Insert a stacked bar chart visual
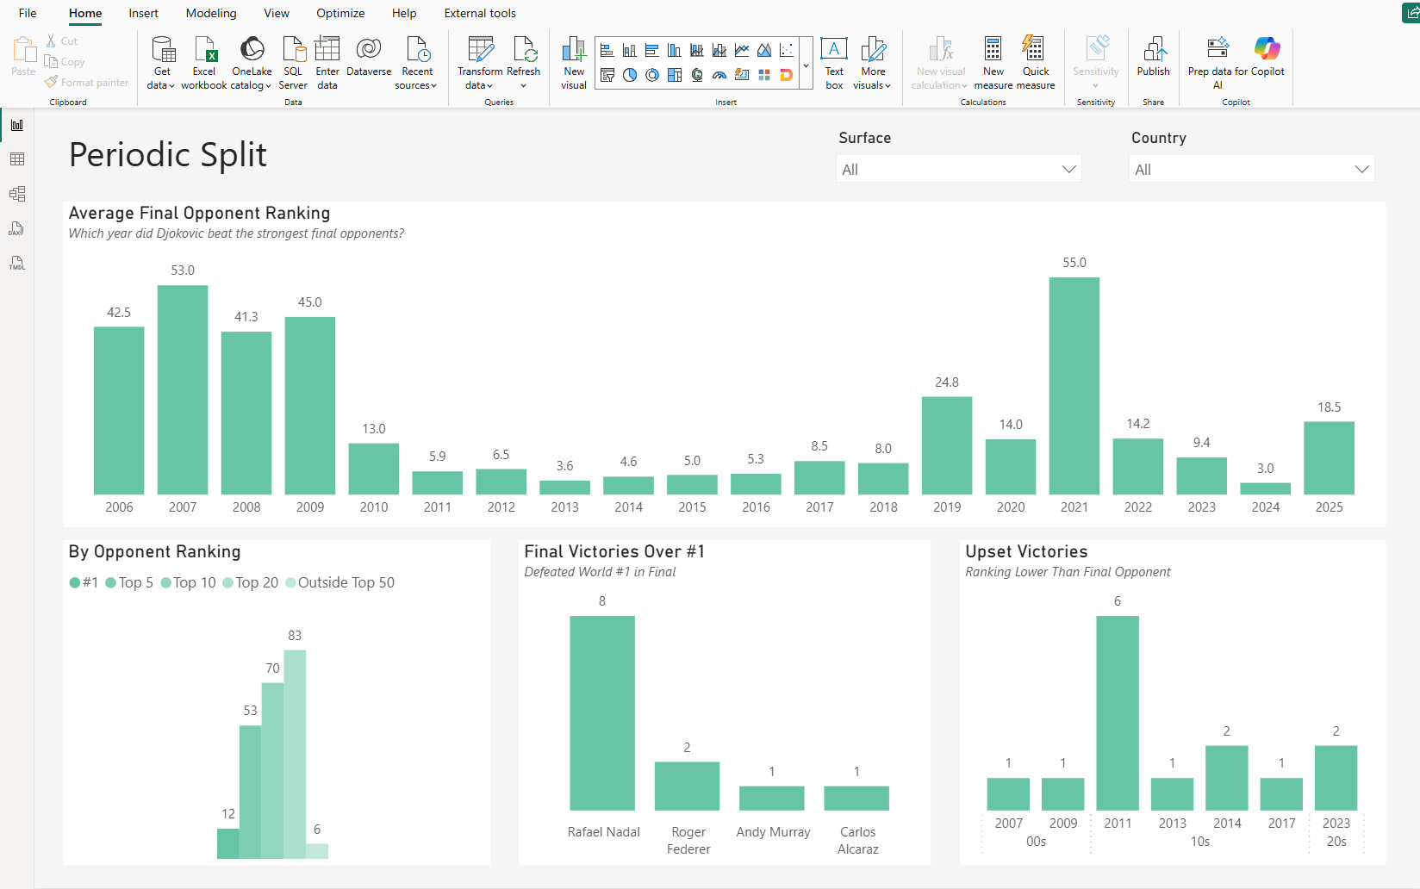Image resolution: width=1420 pixels, height=889 pixels. [x=607, y=51]
